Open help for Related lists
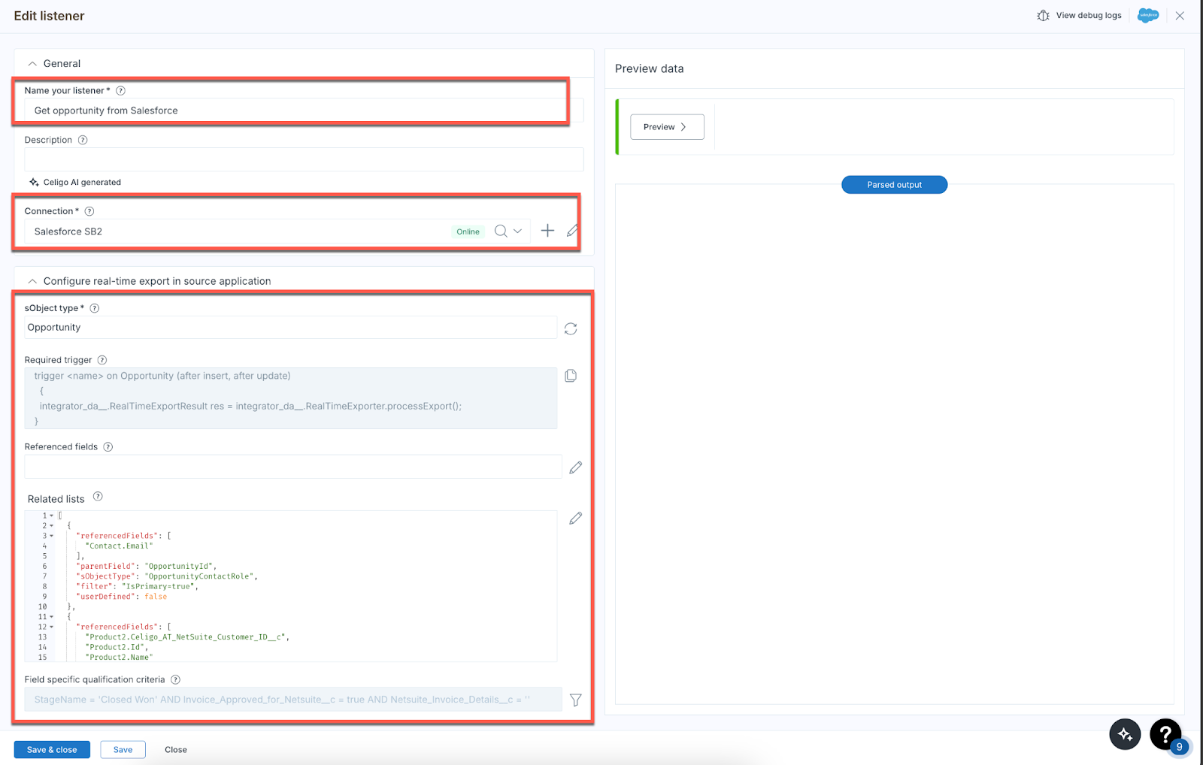1203x765 pixels. (98, 497)
